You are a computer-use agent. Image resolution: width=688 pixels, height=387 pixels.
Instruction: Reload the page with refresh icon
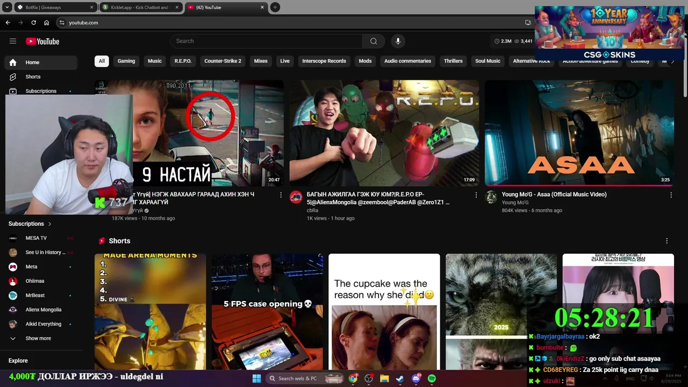pyautogui.click(x=33, y=23)
